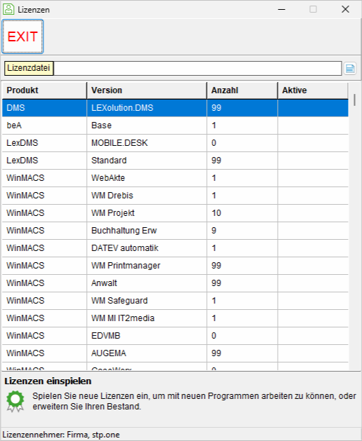Click the green license badge icon
362x441 pixels.
click(15, 401)
